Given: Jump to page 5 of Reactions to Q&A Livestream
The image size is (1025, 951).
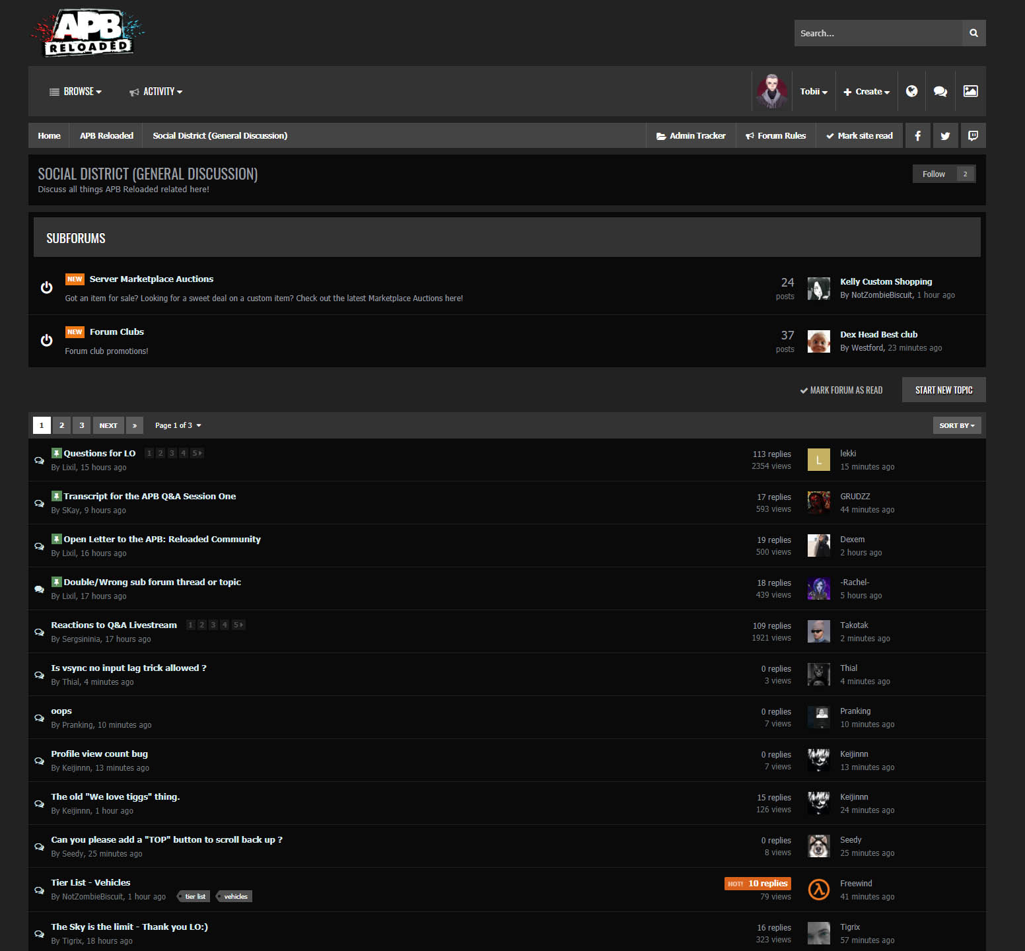Looking at the screenshot, I should 238,625.
